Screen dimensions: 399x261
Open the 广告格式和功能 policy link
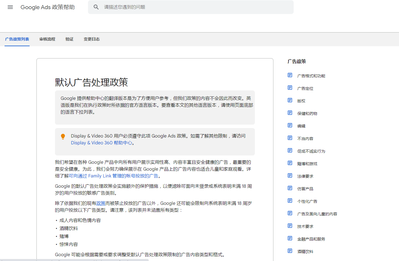click(x=311, y=76)
